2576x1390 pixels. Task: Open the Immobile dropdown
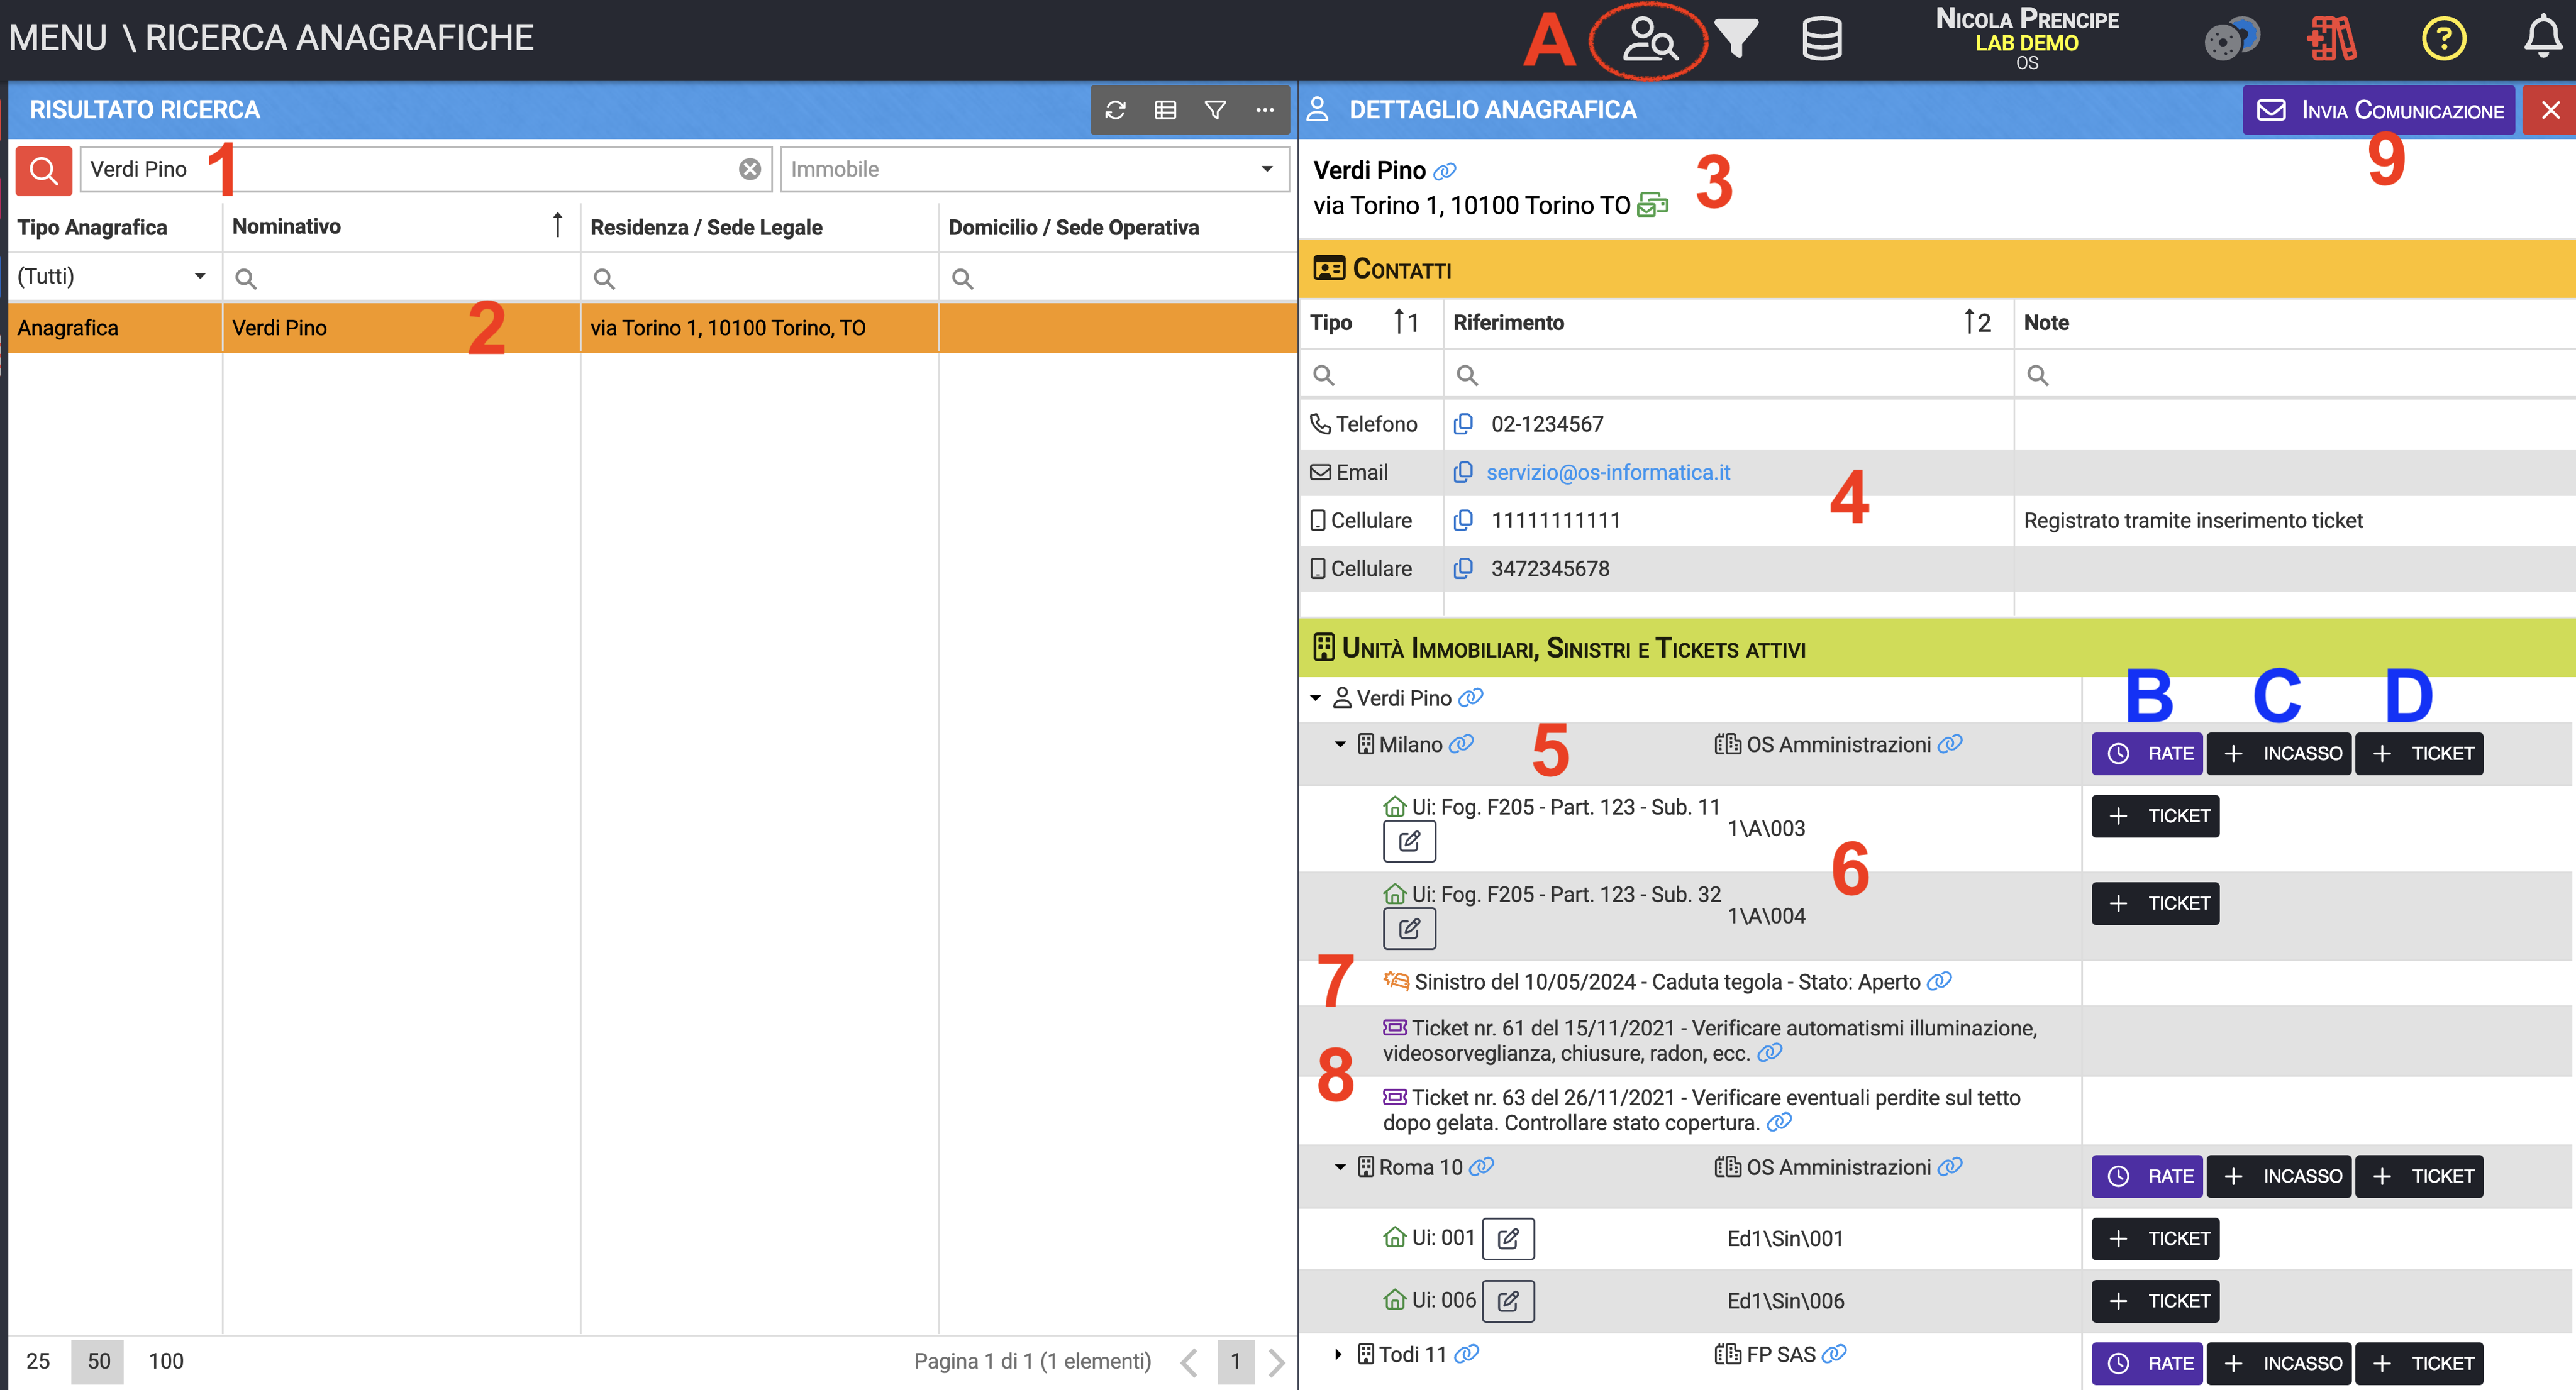[x=1267, y=169]
